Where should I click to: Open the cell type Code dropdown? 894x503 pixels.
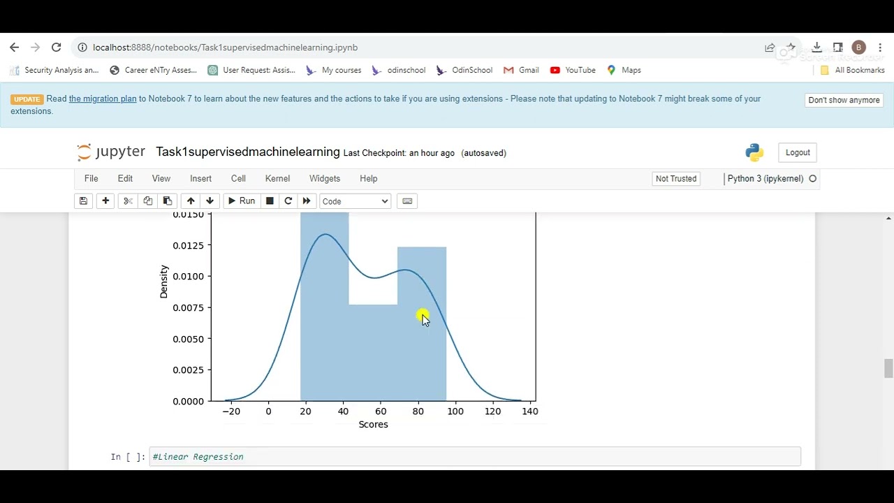click(355, 201)
